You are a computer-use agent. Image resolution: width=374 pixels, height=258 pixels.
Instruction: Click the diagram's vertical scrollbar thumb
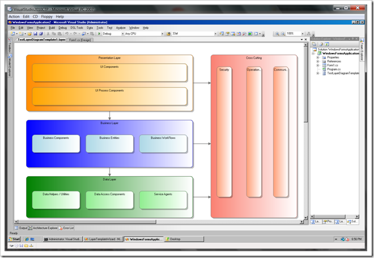pyautogui.click(x=305, y=84)
